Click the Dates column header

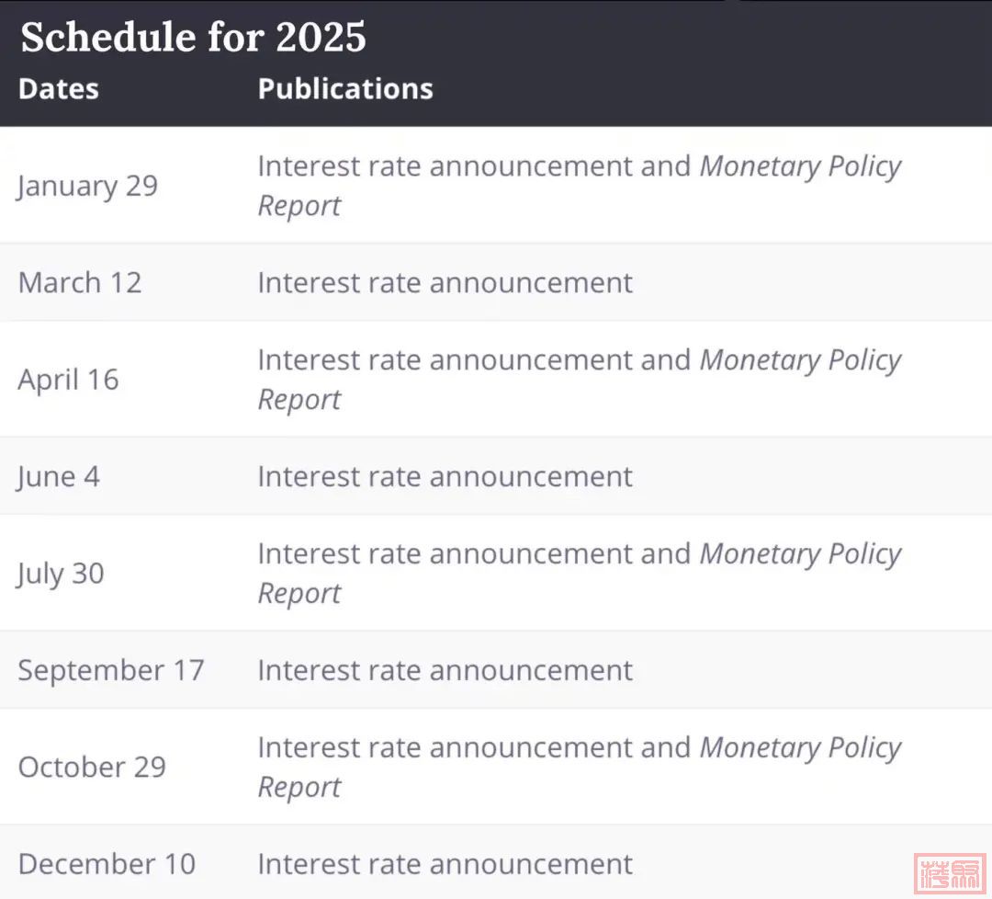pos(58,88)
